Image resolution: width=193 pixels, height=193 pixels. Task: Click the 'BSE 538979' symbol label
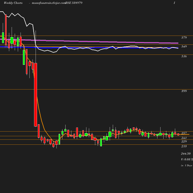point(74,3)
